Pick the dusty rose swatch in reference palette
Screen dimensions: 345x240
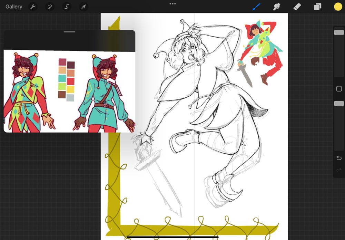pyautogui.click(x=62, y=62)
